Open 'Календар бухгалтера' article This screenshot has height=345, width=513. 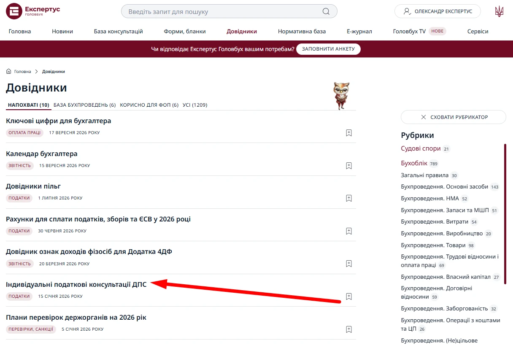[x=42, y=154]
